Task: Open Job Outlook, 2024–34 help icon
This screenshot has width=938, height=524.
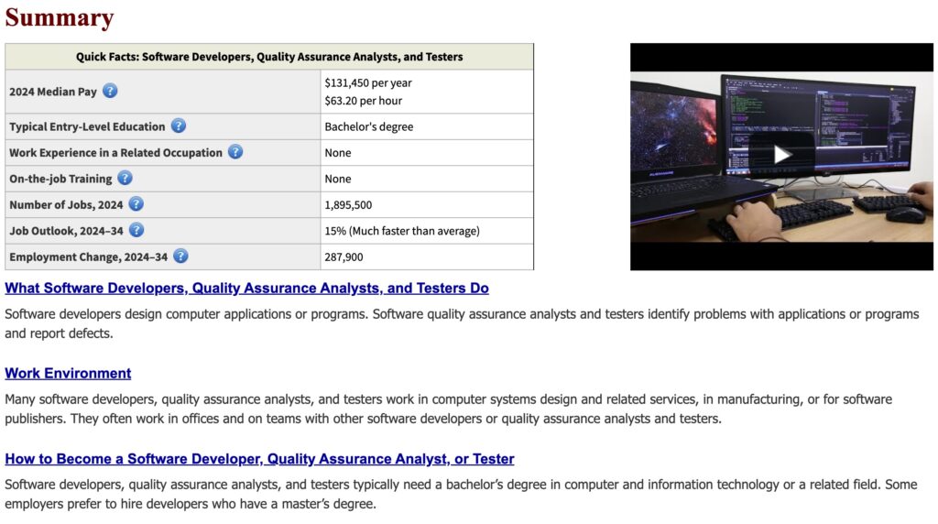Action: (136, 231)
